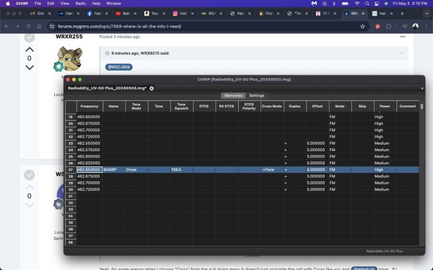Click the @WSCJ959 mention link
Screen dimensions: 433x270
pyautogui.click(x=119, y=67)
